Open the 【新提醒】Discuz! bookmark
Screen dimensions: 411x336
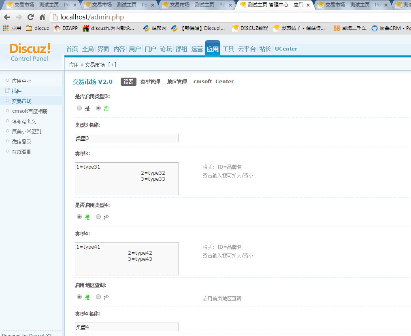[x=198, y=28]
